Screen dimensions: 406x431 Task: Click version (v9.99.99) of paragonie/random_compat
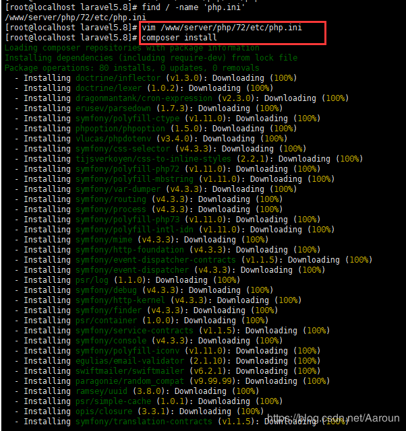click(x=214, y=381)
